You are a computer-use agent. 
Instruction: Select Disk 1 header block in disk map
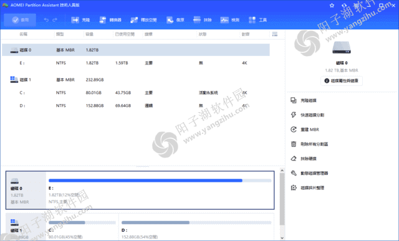[26, 227]
